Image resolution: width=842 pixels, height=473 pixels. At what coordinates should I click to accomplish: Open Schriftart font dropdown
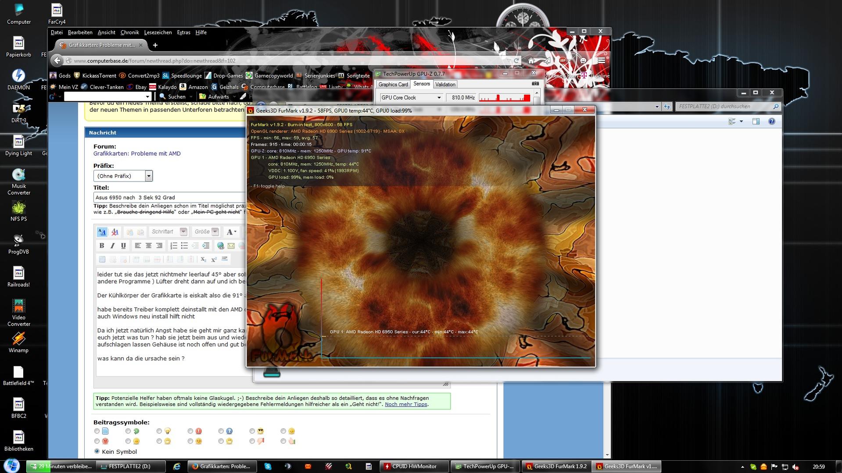168,232
